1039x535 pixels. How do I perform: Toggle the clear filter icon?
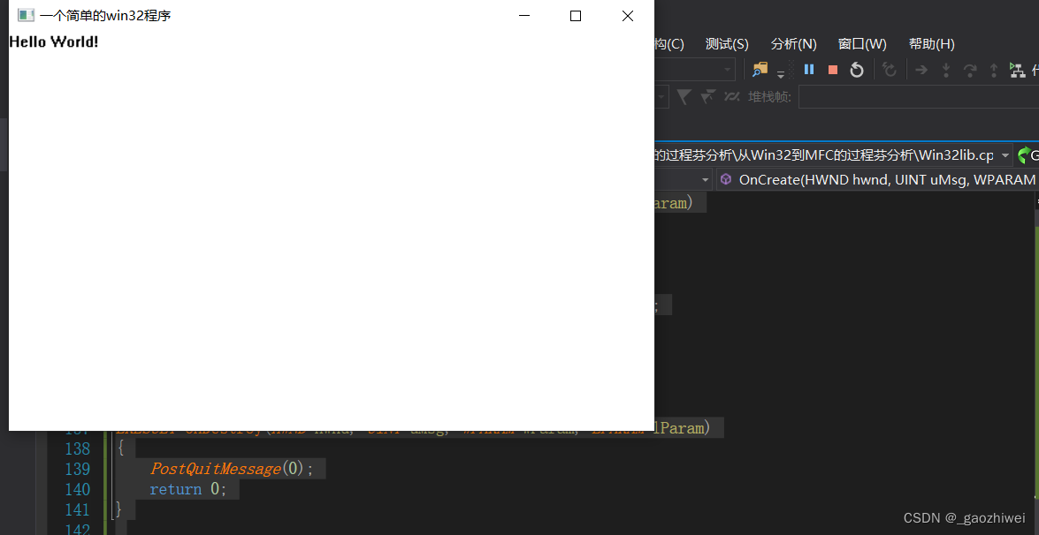pos(707,95)
